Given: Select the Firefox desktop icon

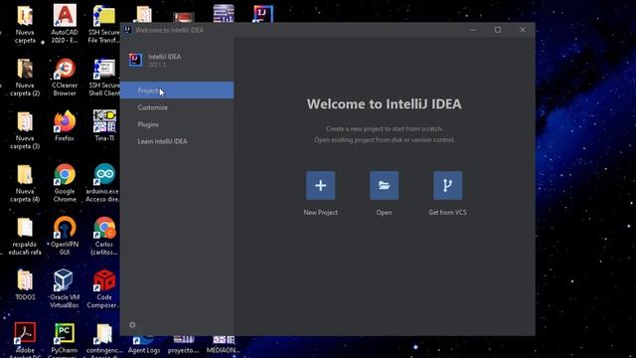Looking at the screenshot, I should point(65,126).
